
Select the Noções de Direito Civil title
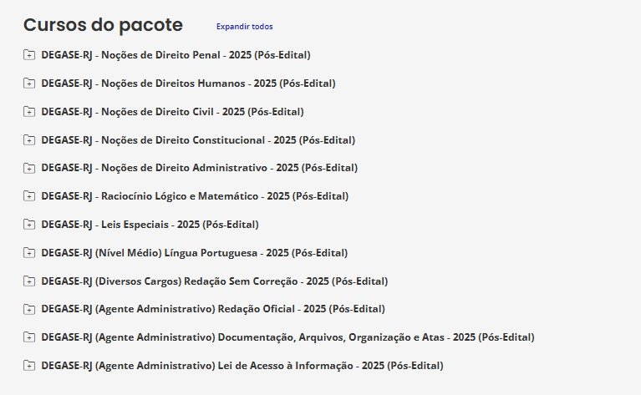click(x=172, y=112)
